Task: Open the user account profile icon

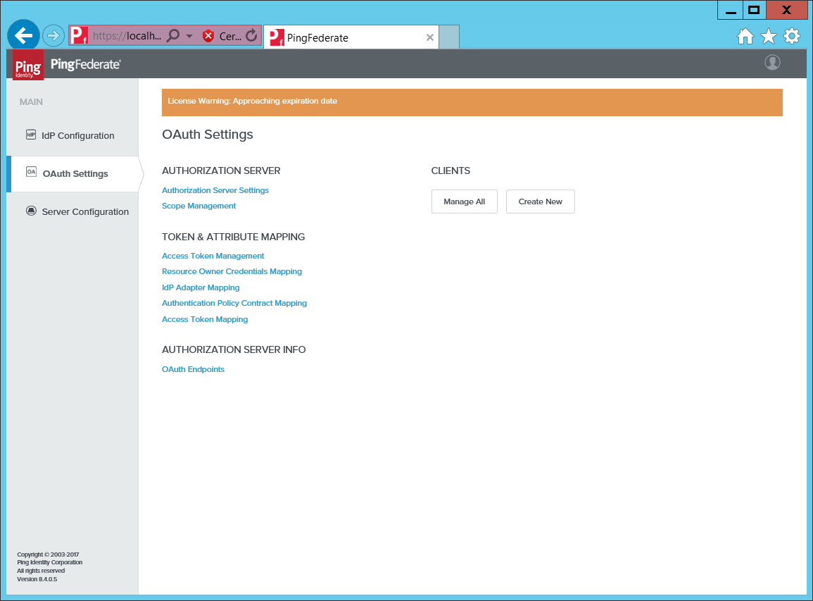Action: (x=773, y=63)
